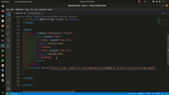Open PhpStorm from the dock
This screenshot has width=169, height=95.
tap(3, 41)
